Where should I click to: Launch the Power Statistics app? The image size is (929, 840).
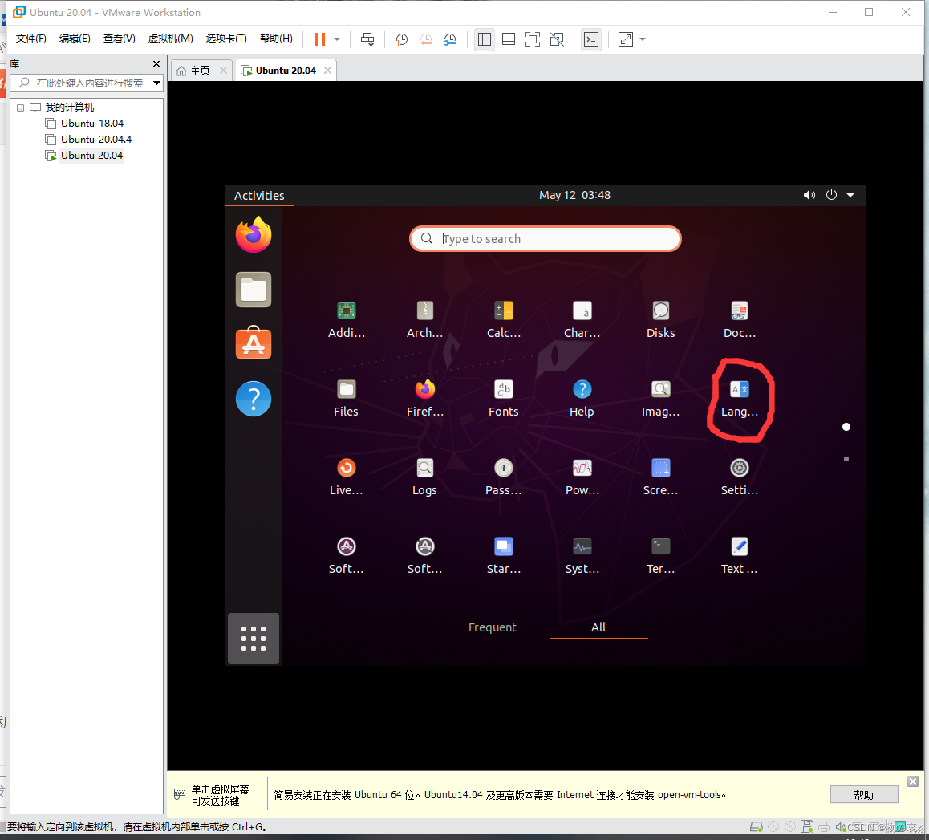[582, 468]
